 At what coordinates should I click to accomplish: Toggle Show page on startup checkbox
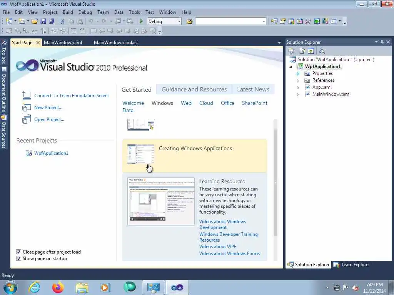(18, 259)
